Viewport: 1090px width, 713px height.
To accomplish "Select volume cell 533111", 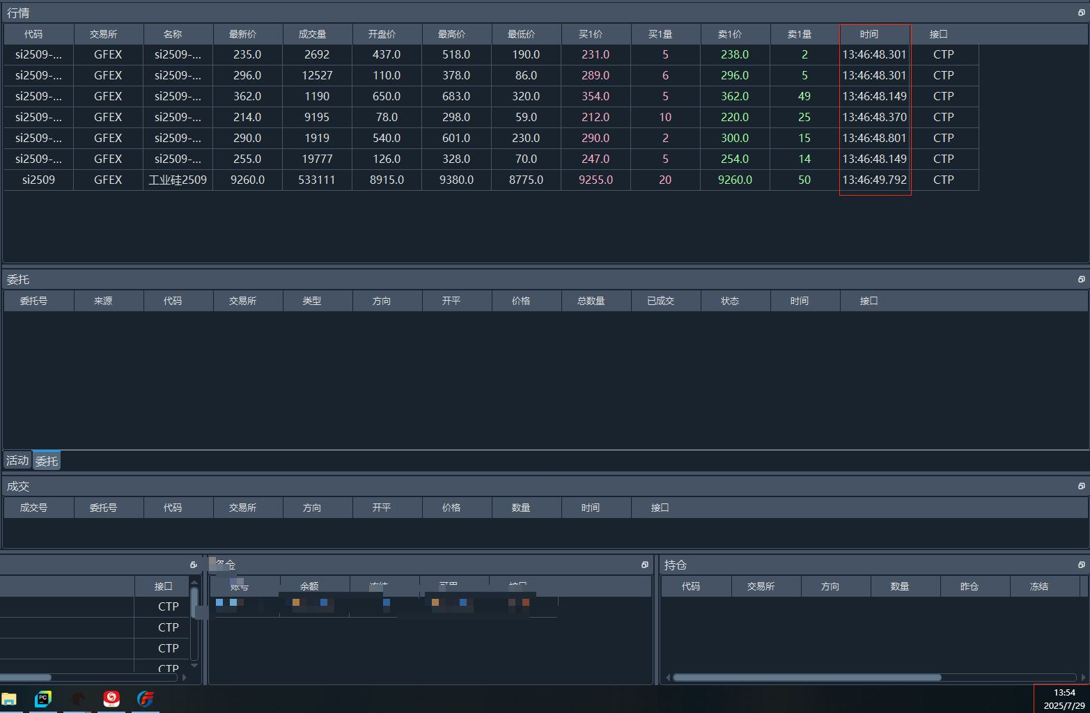I will click(x=317, y=180).
